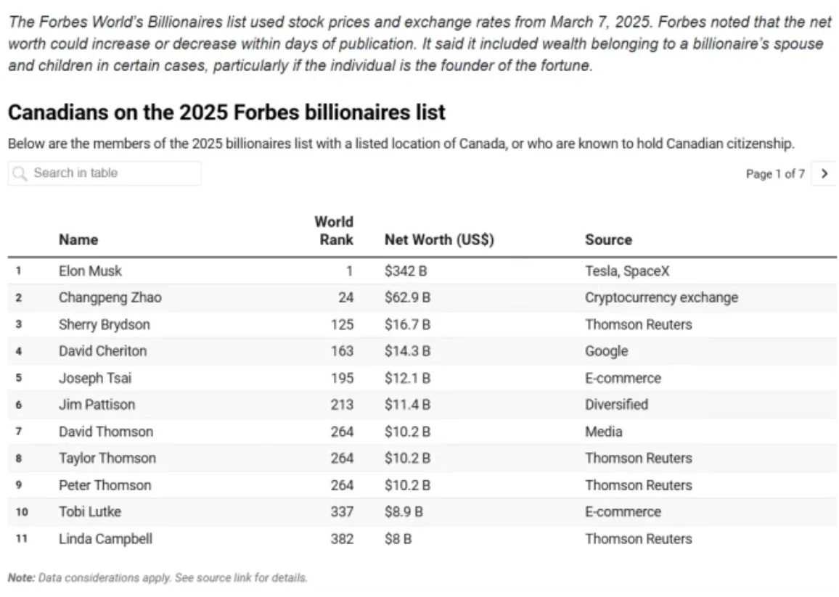The image size is (839, 597).
Task: Click the Tesla, SpaceX source cell
Action: click(x=627, y=271)
